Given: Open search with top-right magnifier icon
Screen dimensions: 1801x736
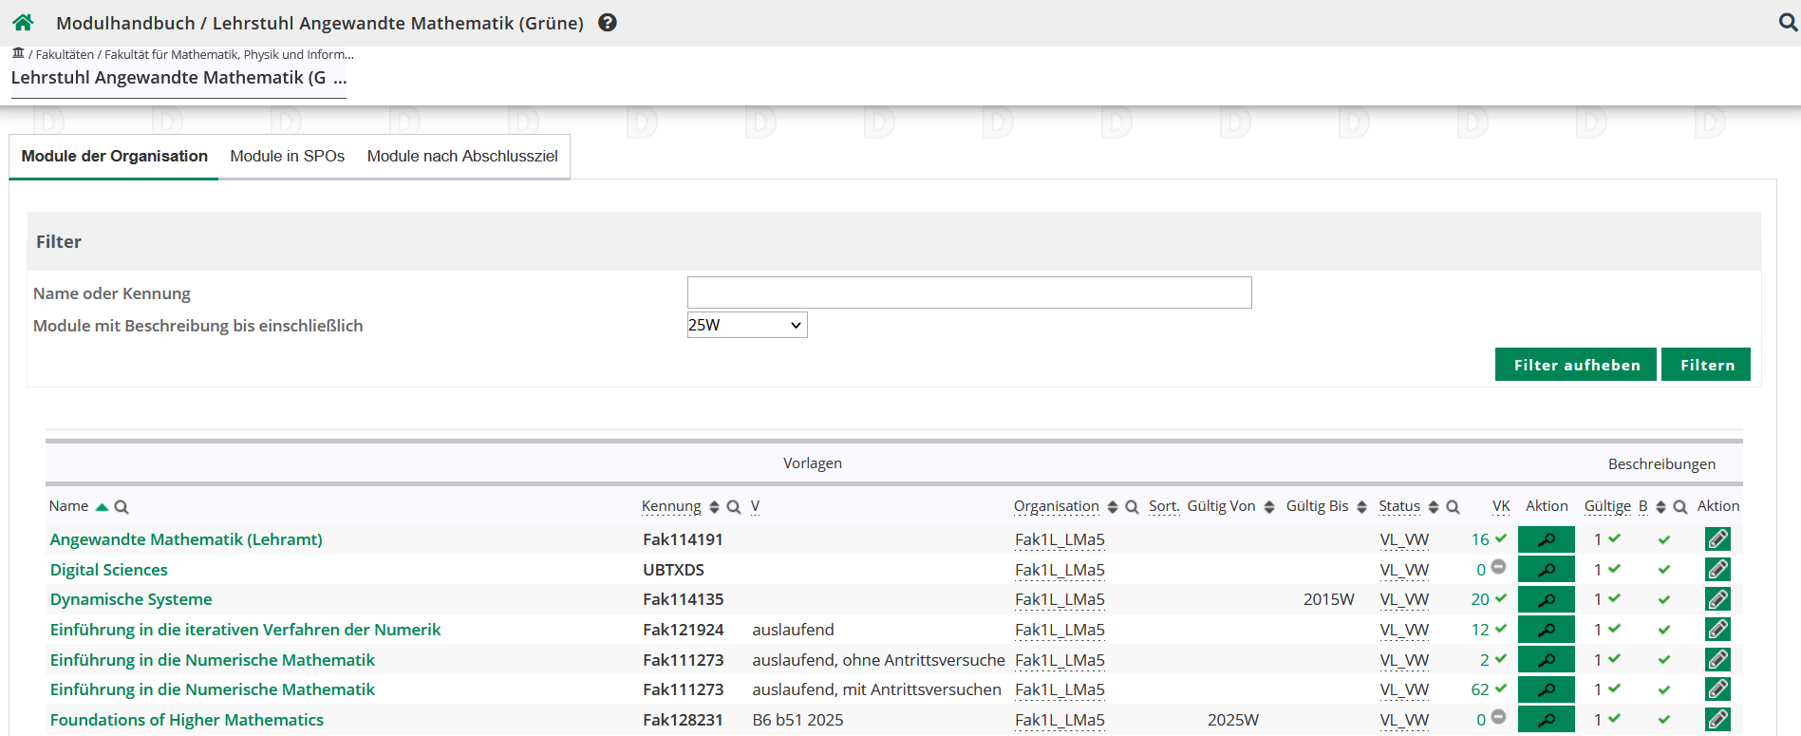Looking at the screenshot, I should [x=1788, y=23].
